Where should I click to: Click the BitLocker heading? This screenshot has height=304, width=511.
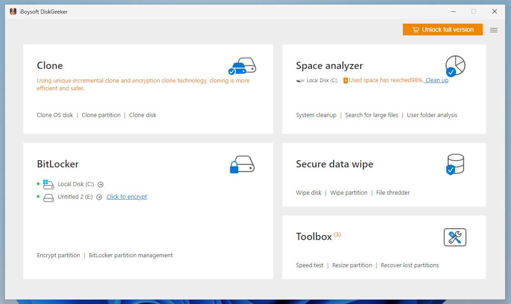click(58, 164)
